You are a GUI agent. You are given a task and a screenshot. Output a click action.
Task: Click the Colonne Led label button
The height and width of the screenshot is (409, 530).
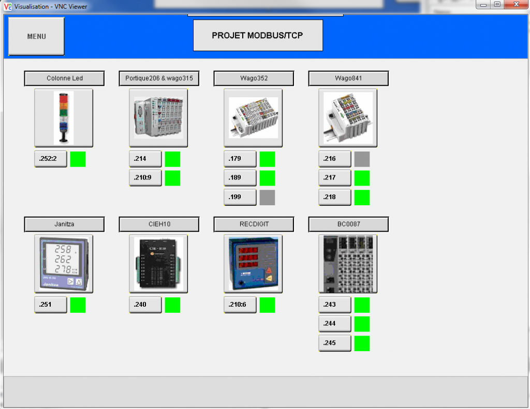[x=64, y=79]
